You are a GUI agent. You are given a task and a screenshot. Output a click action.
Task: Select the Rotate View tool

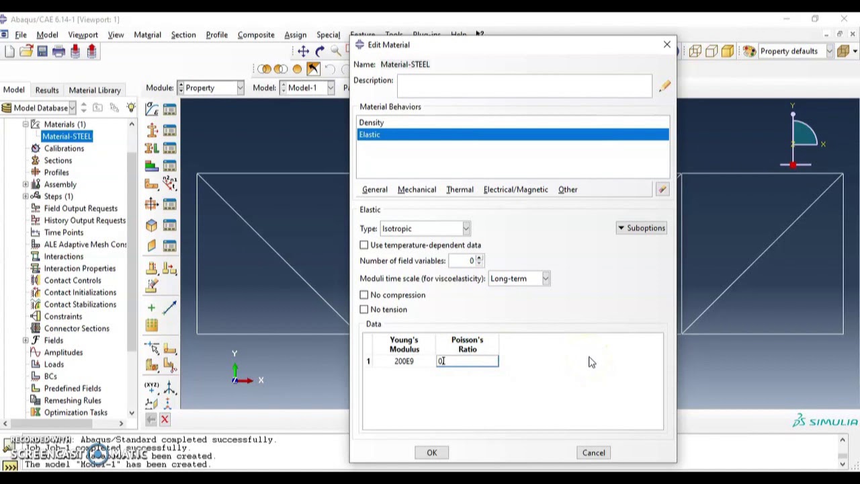(x=320, y=51)
